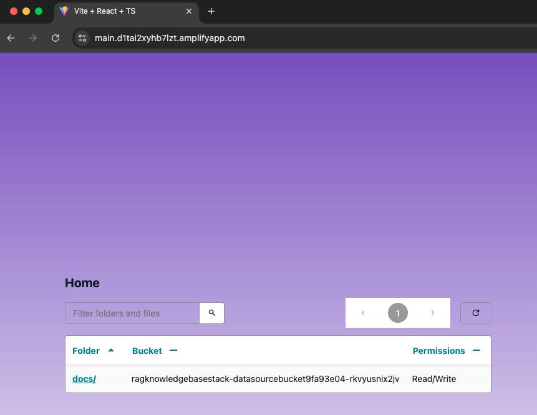Reload the page with browser reload button
Image resolution: width=537 pixels, height=415 pixels.
click(56, 38)
